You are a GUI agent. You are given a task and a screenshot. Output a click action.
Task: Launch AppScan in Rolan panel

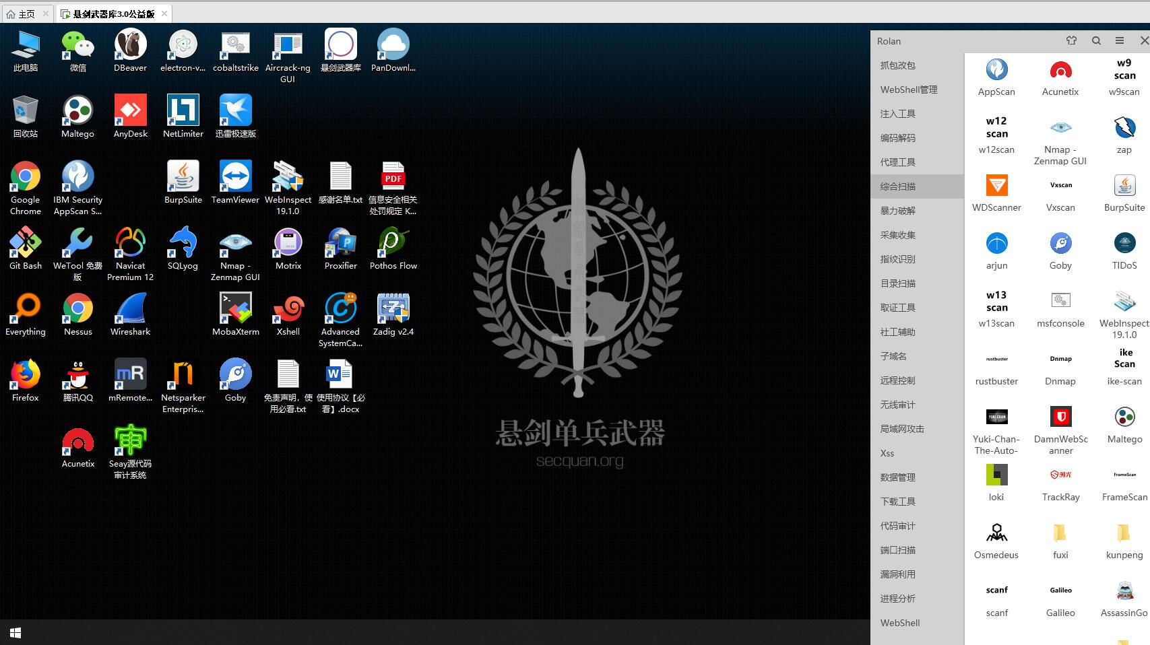996,77
